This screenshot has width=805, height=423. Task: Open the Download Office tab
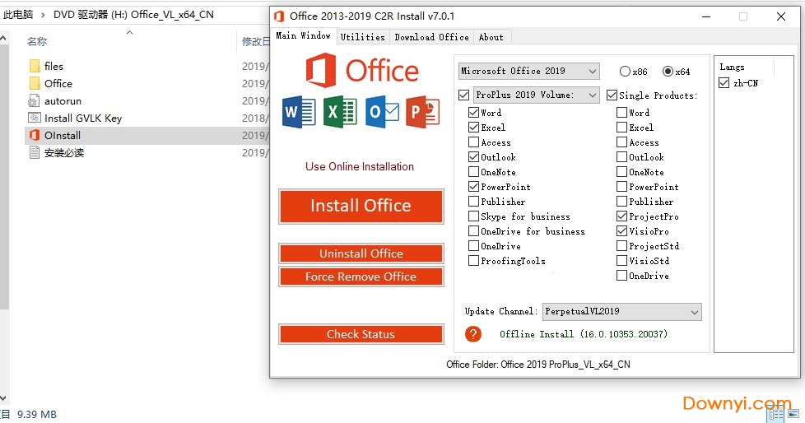[x=431, y=37]
